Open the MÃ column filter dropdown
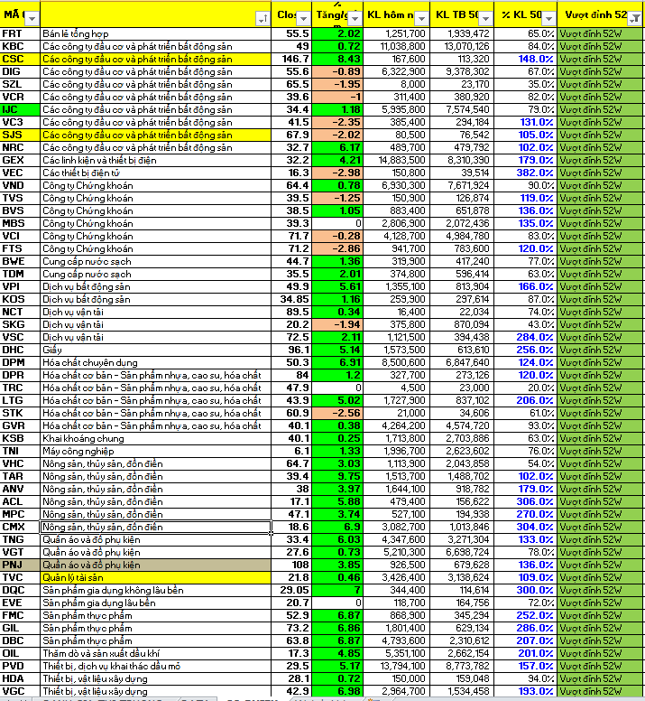 click(x=33, y=18)
